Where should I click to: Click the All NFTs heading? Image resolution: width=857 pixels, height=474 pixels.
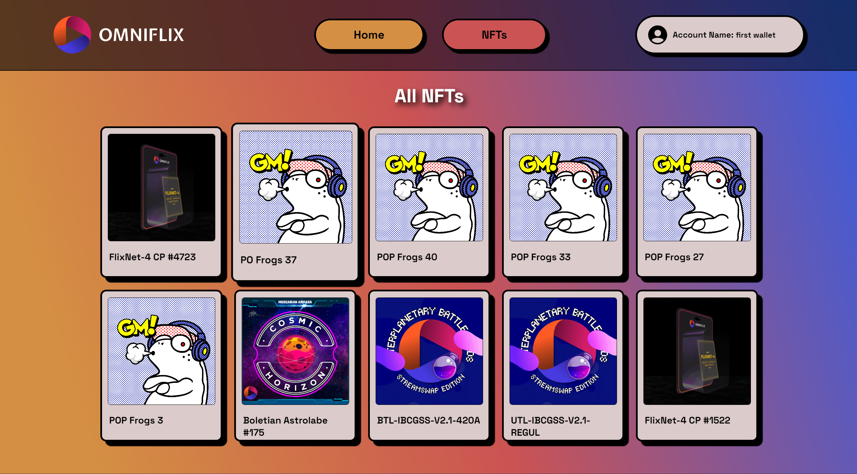[x=429, y=96]
